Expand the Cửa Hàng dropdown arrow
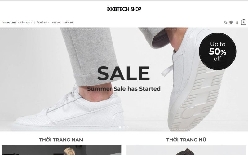 (x=49, y=23)
